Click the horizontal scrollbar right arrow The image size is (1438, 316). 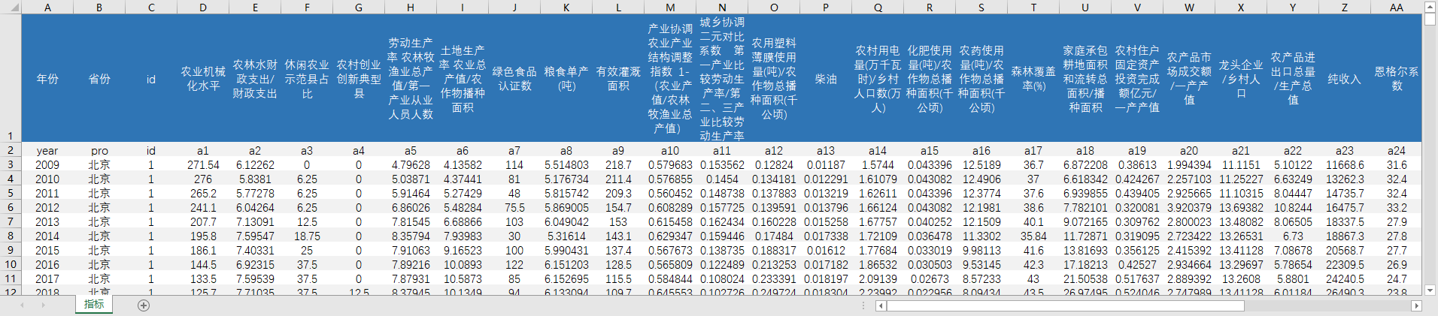pos(1416,305)
